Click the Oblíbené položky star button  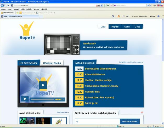(x=7, y=13)
